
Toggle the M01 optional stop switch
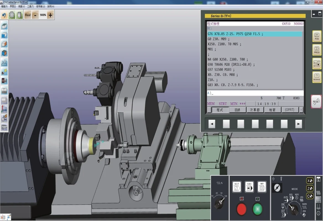point(261,187)
